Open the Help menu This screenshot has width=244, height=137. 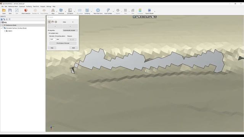pos(54,6)
